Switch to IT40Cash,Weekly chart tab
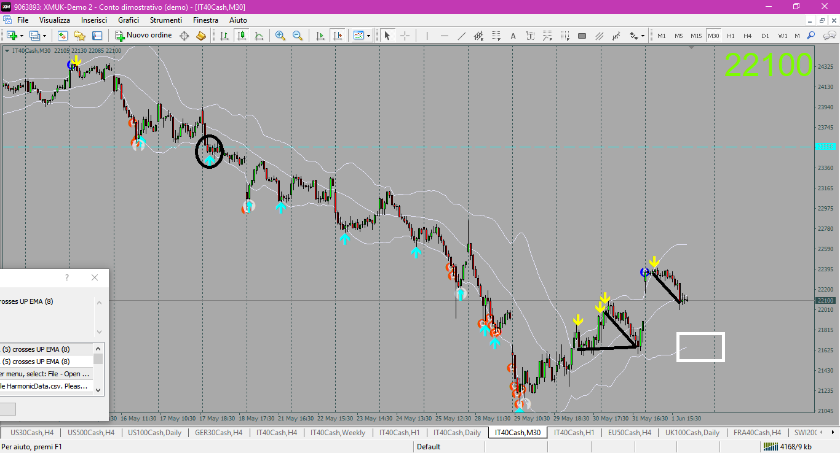The height and width of the screenshot is (453, 840). (x=338, y=433)
